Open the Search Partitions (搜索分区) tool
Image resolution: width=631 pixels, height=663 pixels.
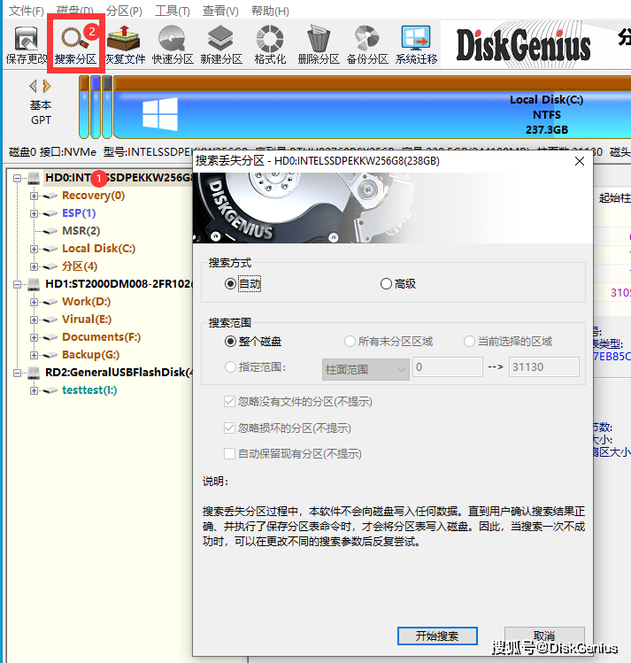point(75,44)
